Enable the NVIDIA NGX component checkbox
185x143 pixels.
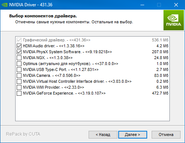click(x=19, y=58)
